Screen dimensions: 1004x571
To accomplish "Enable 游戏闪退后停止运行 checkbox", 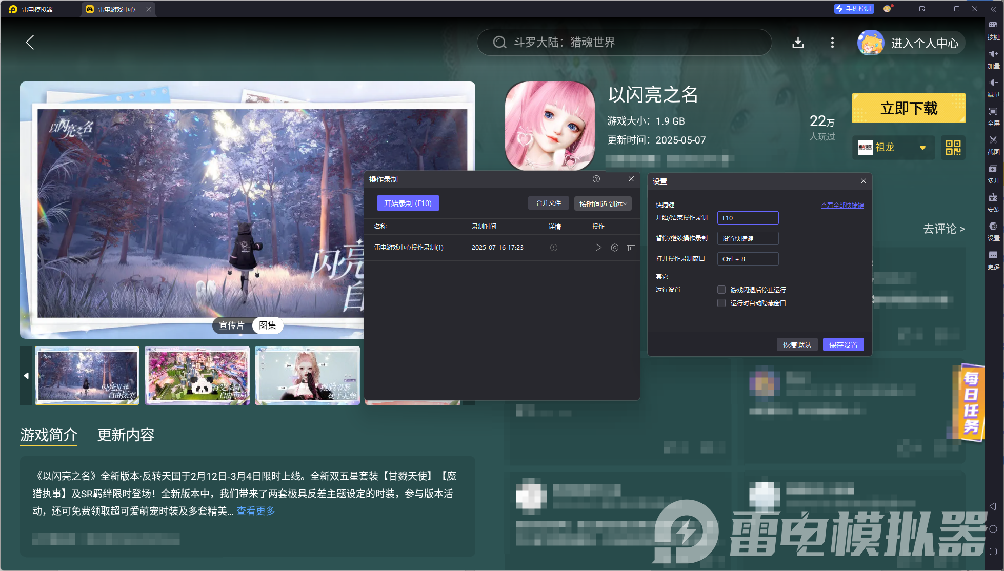I will (x=721, y=290).
